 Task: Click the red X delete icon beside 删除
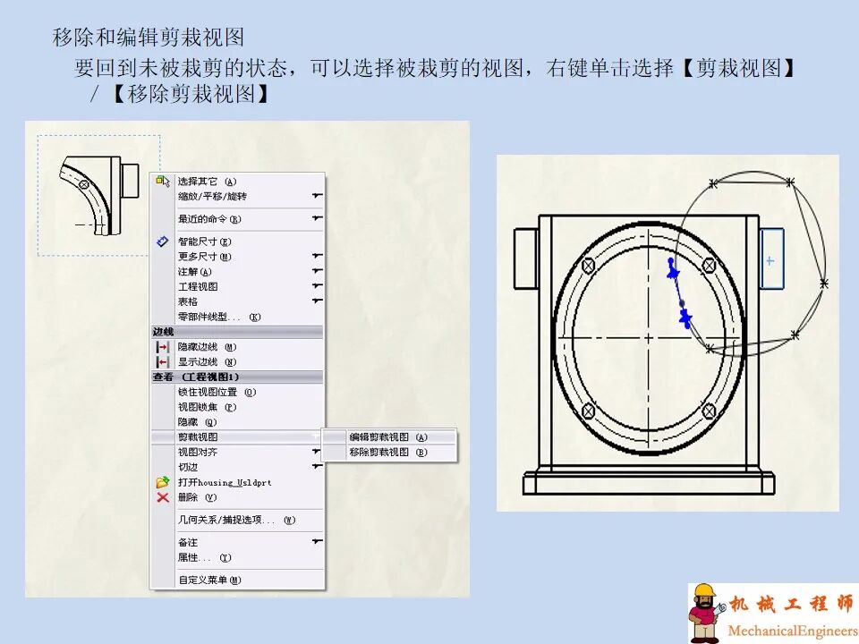(x=161, y=497)
